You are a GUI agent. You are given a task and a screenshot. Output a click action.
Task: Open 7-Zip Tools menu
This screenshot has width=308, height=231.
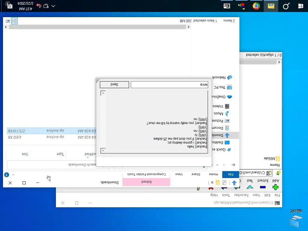coord(226,195)
